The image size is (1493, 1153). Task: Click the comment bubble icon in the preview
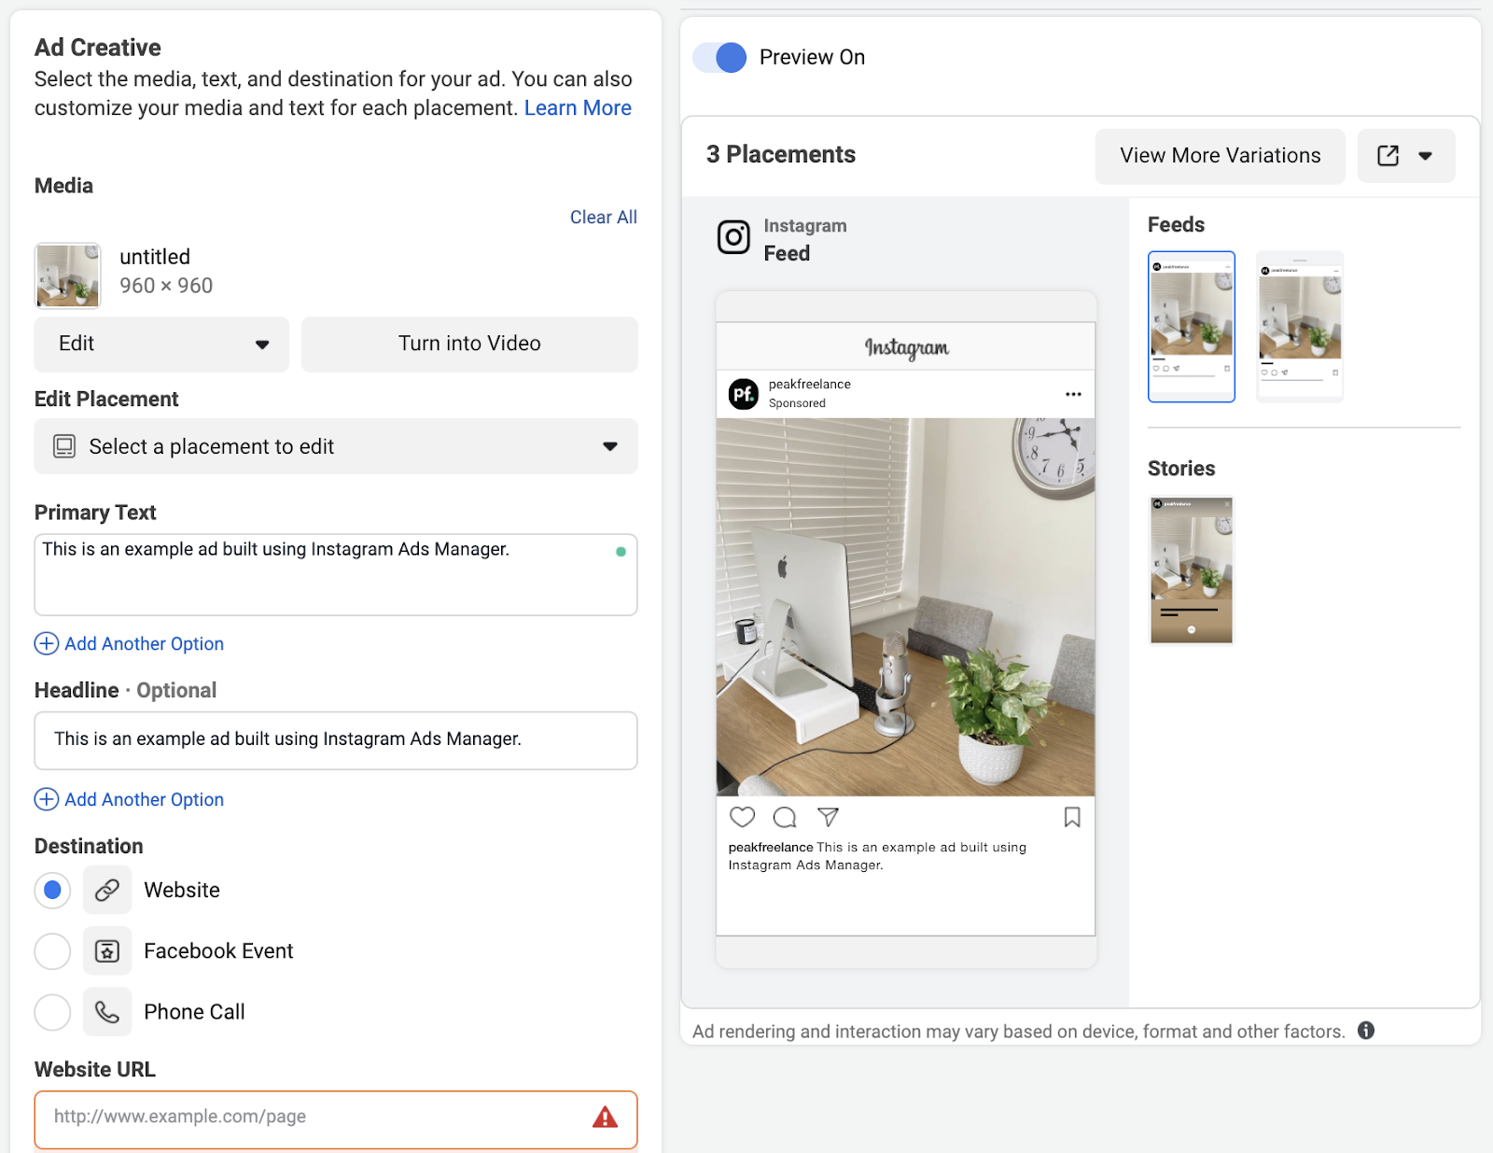pyautogui.click(x=784, y=817)
